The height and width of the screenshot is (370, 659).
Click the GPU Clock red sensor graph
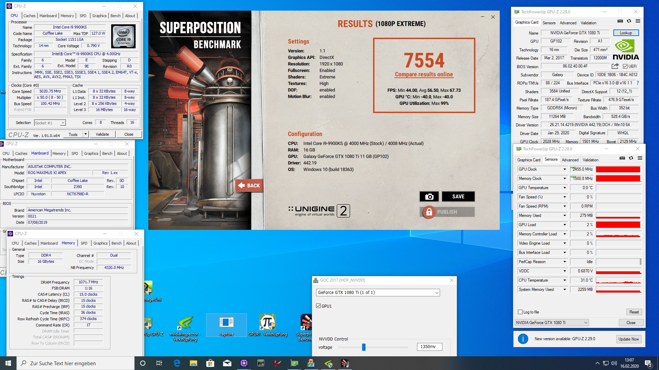pyautogui.click(x=618, y=169)
